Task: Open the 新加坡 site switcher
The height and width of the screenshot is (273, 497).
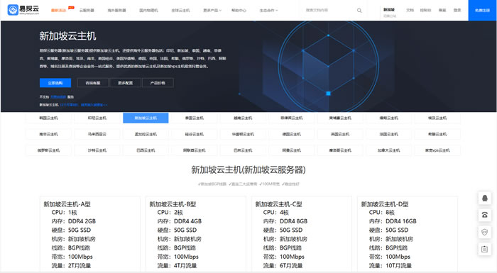Action: click(x=390, y=12)
